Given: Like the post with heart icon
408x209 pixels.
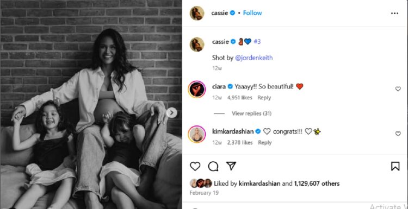Looking at the screenshot, I should [195, 166].
